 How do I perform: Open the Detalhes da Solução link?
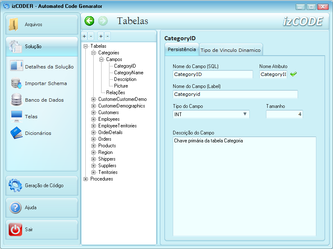point(49,67)
